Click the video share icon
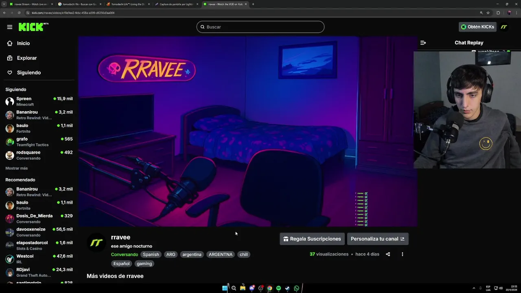This screenshot has height=293, width=521. point(388,254)
